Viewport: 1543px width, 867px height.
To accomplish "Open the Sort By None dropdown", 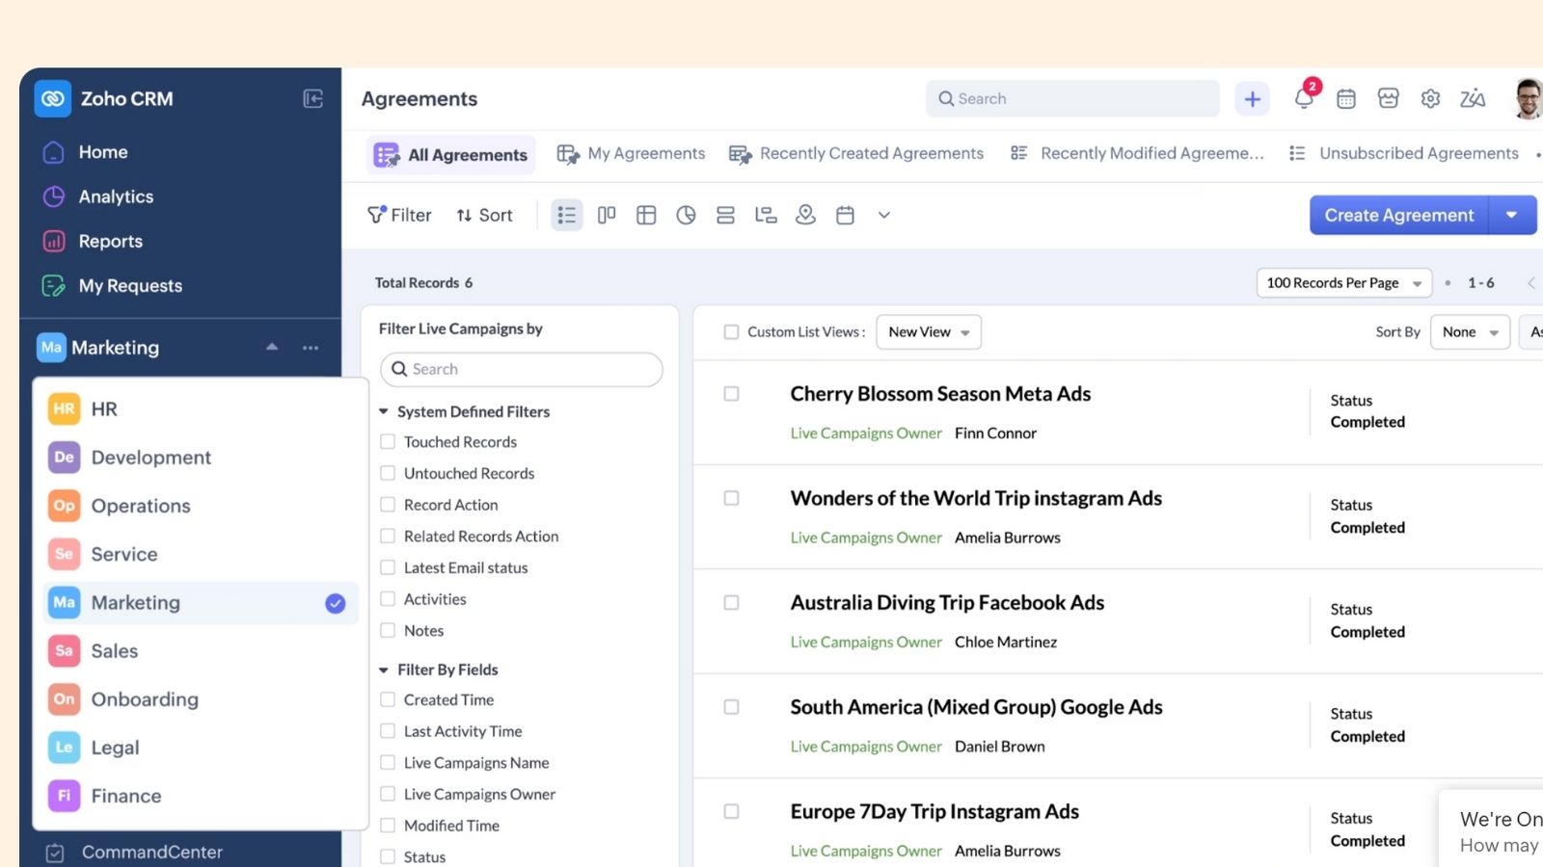I will pyautogui.click(x=1470, y=331).
